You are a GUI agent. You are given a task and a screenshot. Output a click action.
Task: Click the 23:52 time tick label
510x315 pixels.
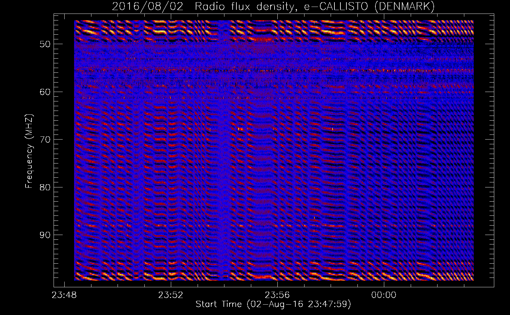click(171, 295)
